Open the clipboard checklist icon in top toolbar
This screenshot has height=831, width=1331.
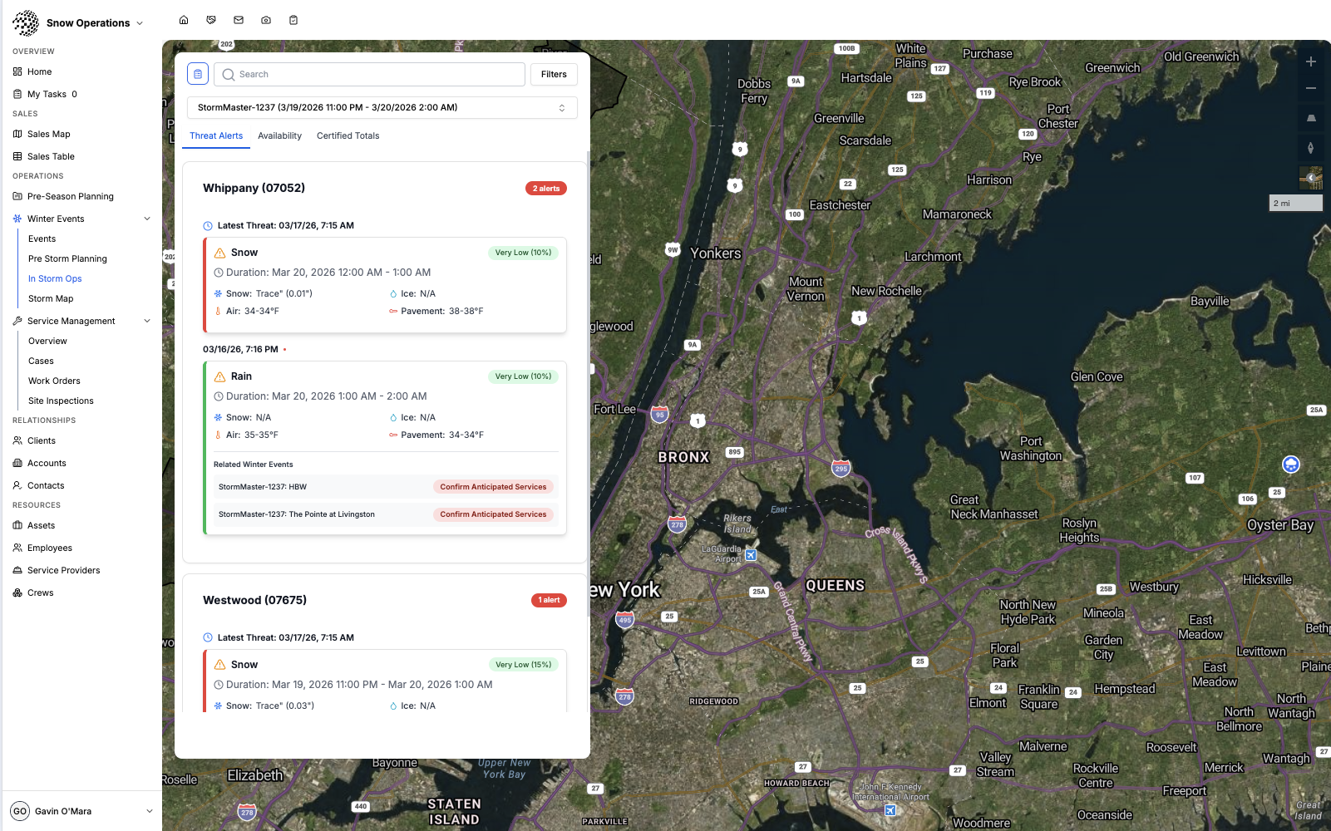tap(293, 20)
